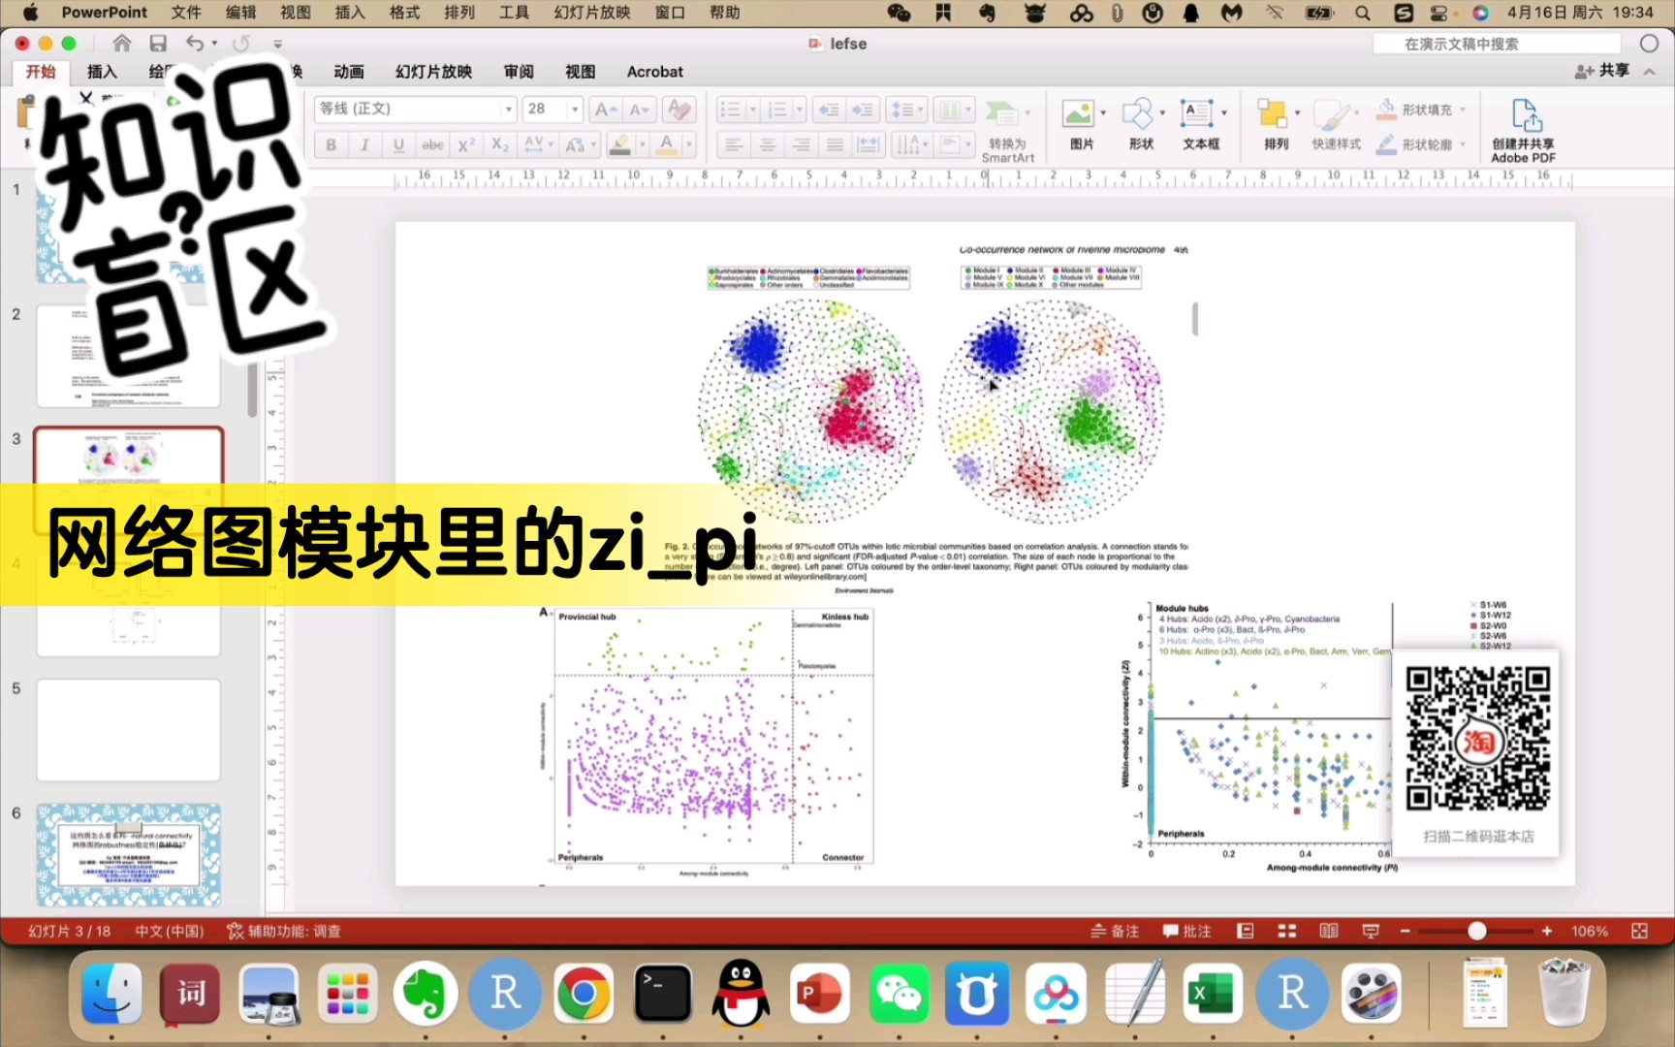Open the 排列 arrange menu
Screen dimensions: 1675x1047
coord(1276,126)
